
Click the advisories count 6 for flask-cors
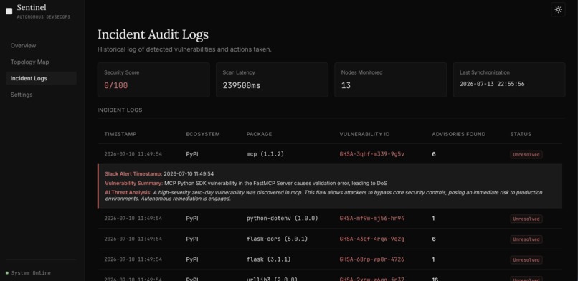433,239
